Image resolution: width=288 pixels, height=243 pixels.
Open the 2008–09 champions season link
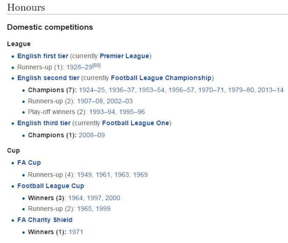[x=92, y=135]
